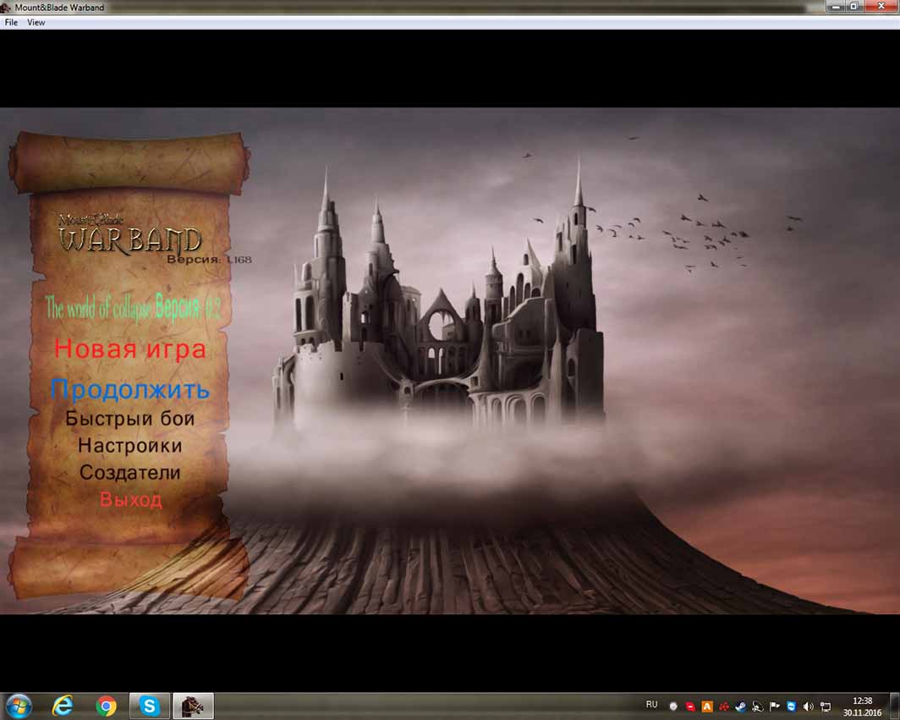Image resolution: width=900 pixels, height=720 pixels.
Task: Open Быстрый бой quick battle
Action: pos(130,418)
